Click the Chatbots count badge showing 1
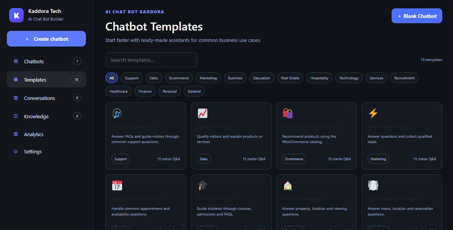This screenshot has width=453, height=230. tap(77, 61)
